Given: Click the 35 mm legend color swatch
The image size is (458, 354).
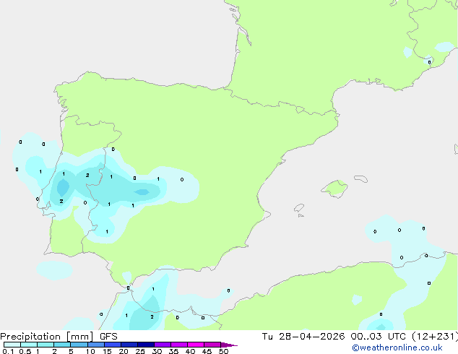Looking at the screenshot, I should click(x=178, y=345).
